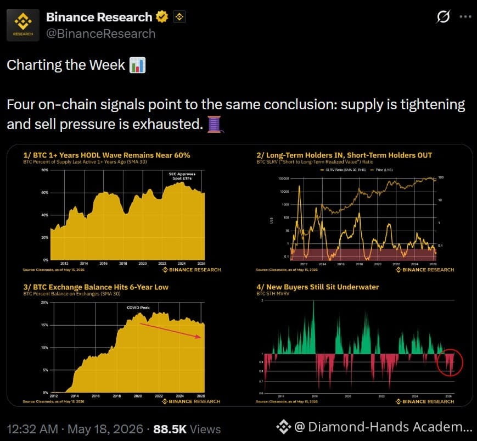Click the gold verified checkmark badge
The height and width of the screenshot is (441, 477).
coord(162,16)
